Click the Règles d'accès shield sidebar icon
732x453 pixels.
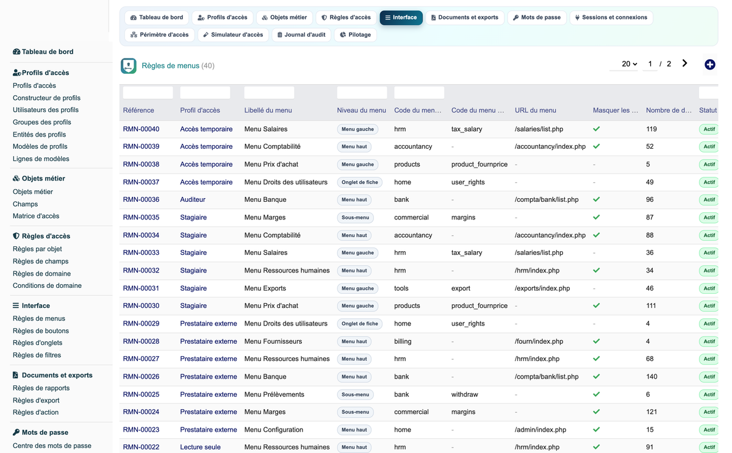(x=16, y=237)
